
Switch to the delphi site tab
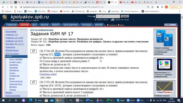click(x=55, y=25)
